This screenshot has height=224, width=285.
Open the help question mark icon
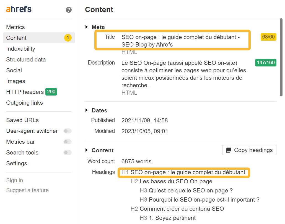68,9
